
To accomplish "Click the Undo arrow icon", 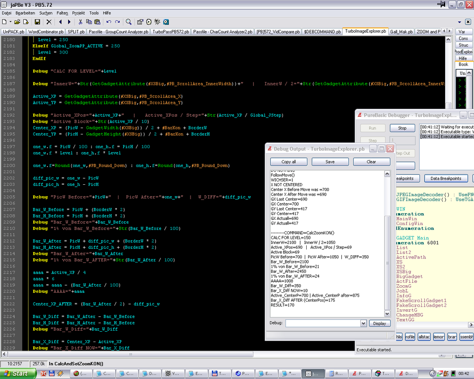I will [x=109, y=22].
